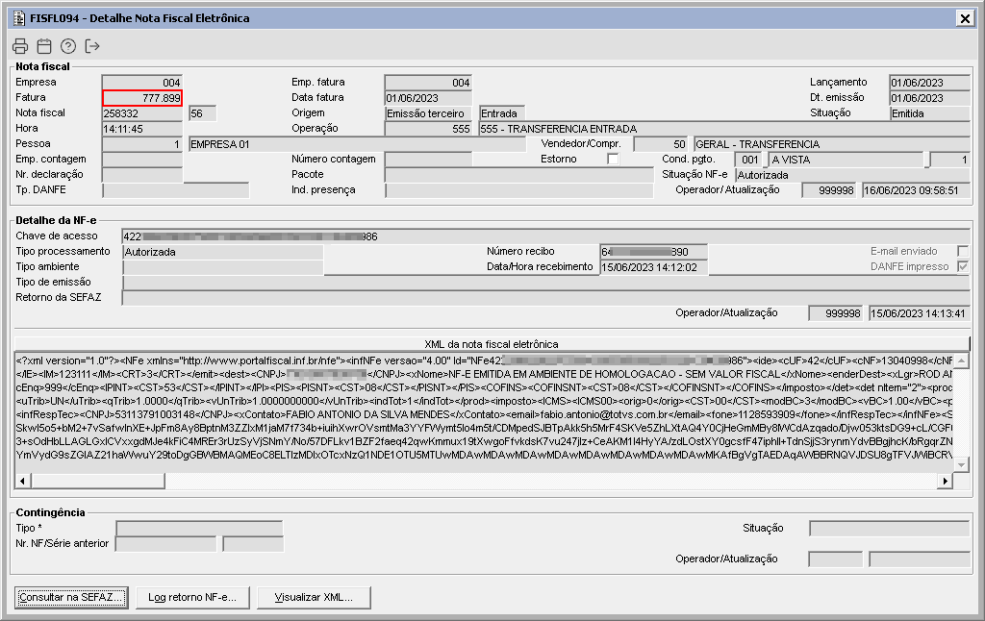Click the Tp. DANFE field
985x621 pixels.
176,190
